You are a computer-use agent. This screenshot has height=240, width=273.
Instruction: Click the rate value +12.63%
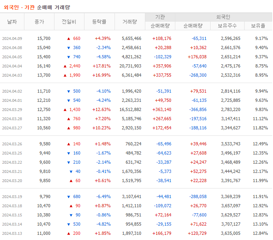pos(102,109)
